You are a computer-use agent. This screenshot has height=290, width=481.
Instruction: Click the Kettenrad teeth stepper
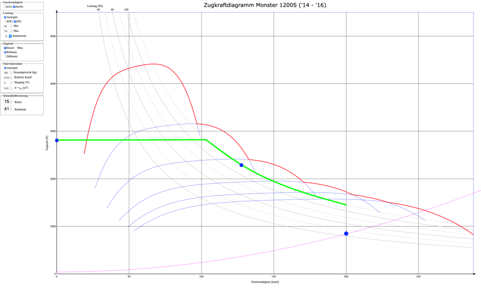tap(8, 109)
